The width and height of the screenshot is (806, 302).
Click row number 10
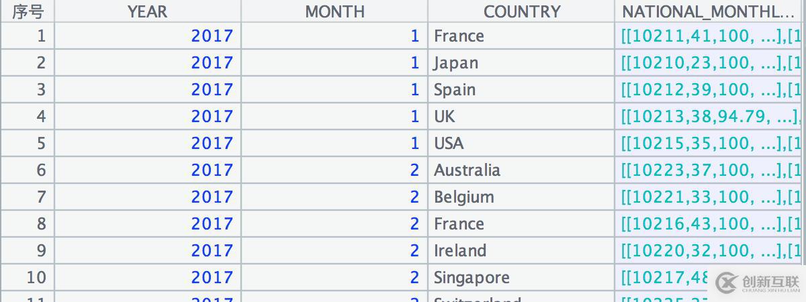(27, 277)
